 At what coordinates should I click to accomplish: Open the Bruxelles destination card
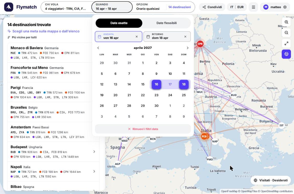[x=53, y=112]
